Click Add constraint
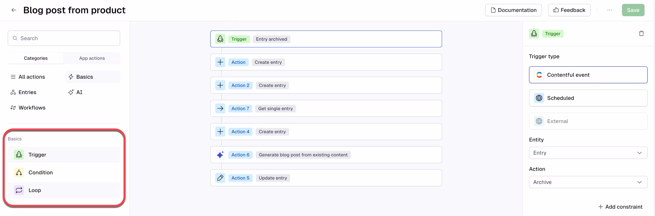The width and height of the screenshot is (655, 216). point(620,207)
